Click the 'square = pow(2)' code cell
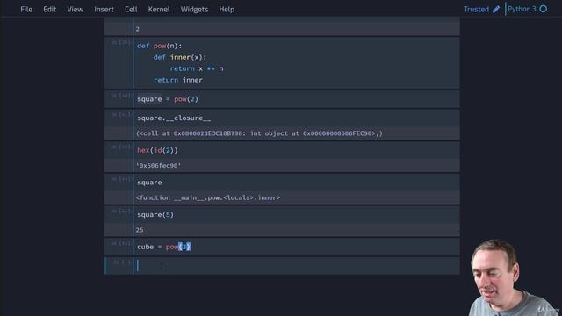This screenshot has width=562, height=316. point(297,99)
